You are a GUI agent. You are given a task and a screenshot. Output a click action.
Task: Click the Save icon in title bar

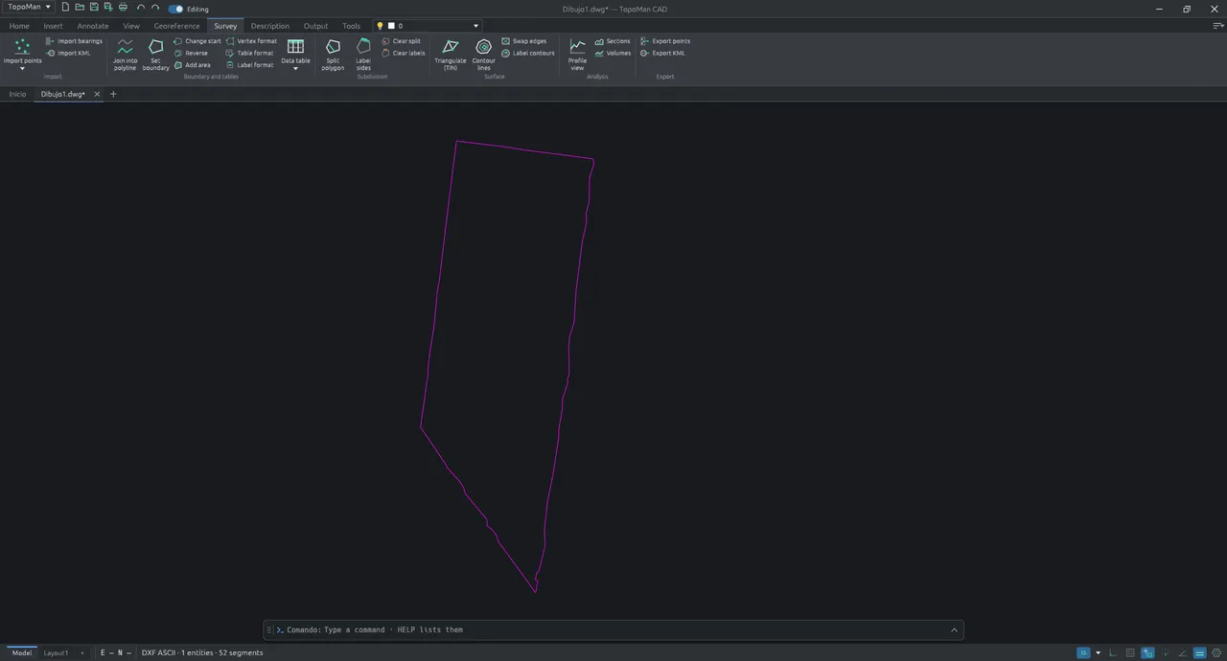point(94,8)
